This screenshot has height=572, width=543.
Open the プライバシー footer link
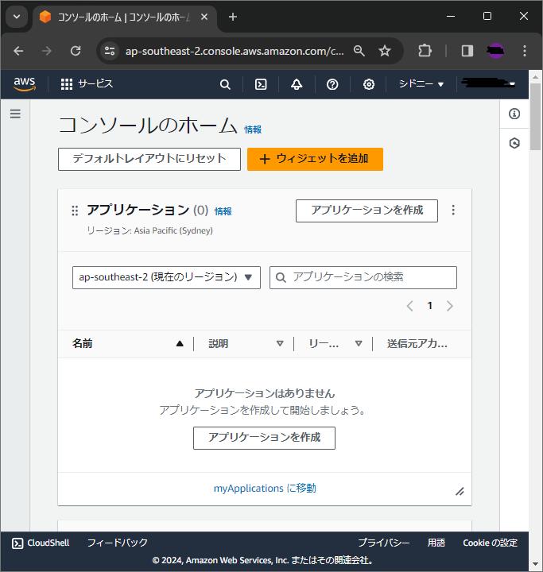coord(383,543)
